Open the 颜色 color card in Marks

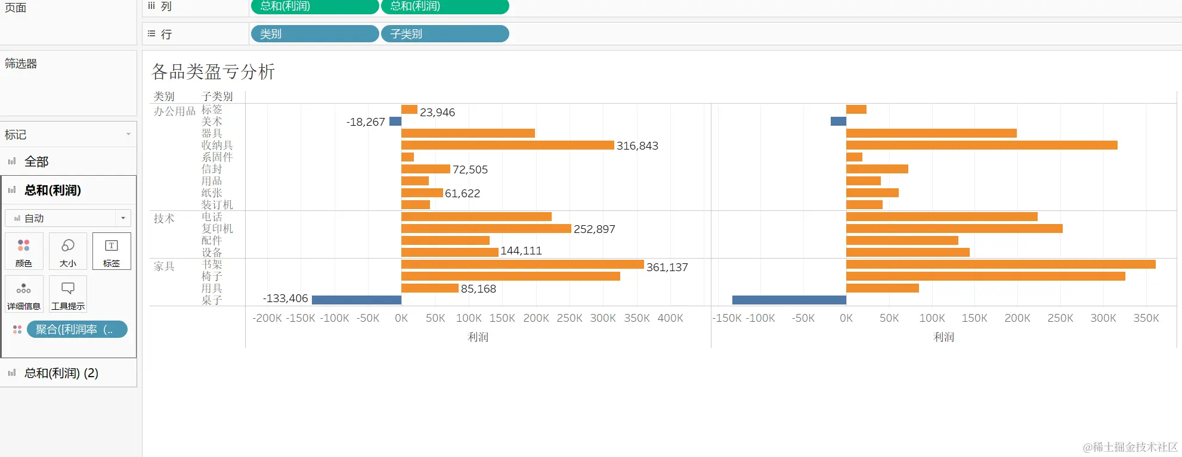point(24,251)
